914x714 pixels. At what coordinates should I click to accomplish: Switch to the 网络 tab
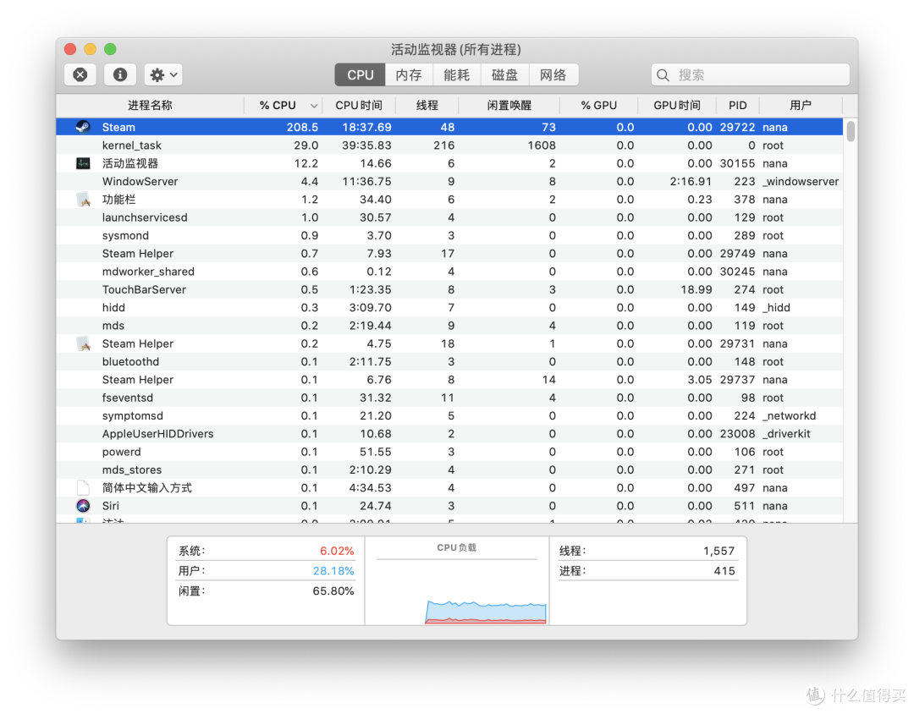(553, 74)
